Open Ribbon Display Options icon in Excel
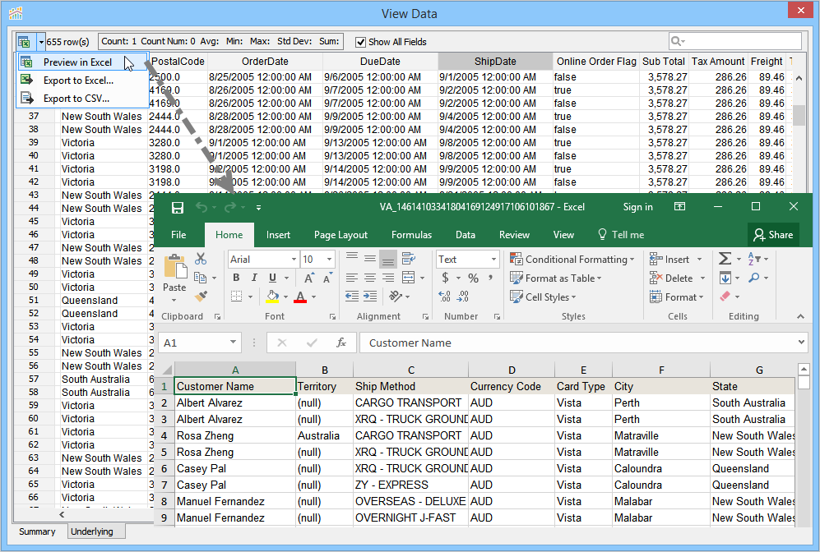The image size is (820, 552). tap(679, 207)
